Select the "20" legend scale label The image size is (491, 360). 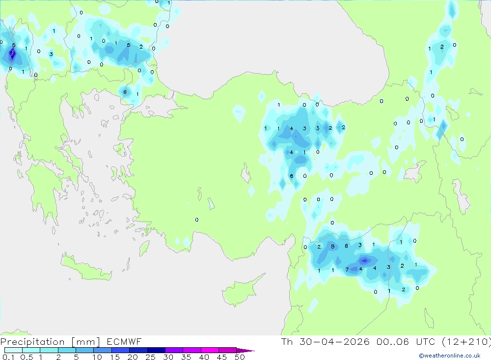click(133, 357)
